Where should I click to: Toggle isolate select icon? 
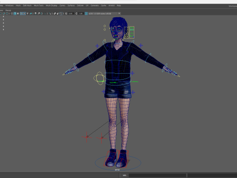50,13
